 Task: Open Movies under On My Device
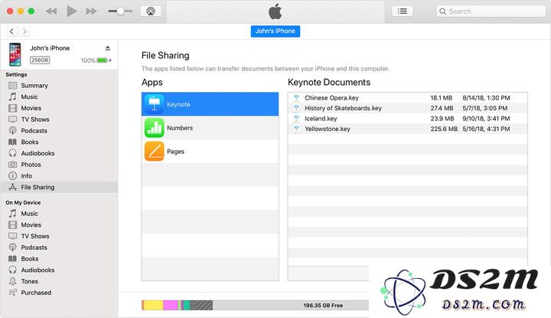pyautogui.click(x=31, y=225)
